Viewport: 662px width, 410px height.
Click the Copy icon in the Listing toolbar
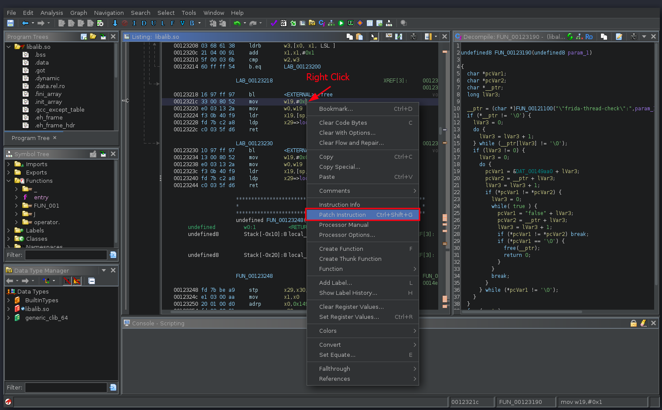(x=349, y=37)
